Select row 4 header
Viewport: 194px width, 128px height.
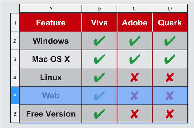tap(15, 77)
